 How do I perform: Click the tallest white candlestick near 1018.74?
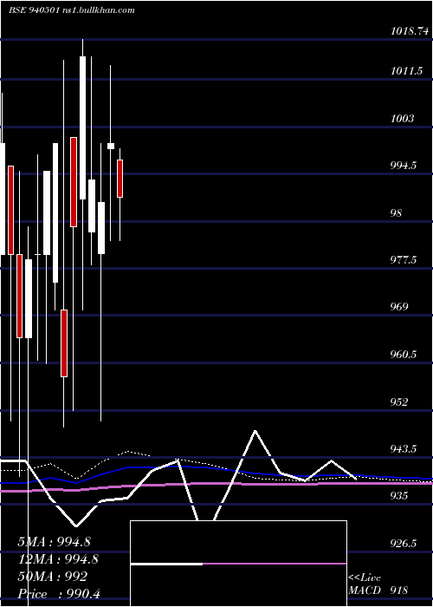(83, 127)
